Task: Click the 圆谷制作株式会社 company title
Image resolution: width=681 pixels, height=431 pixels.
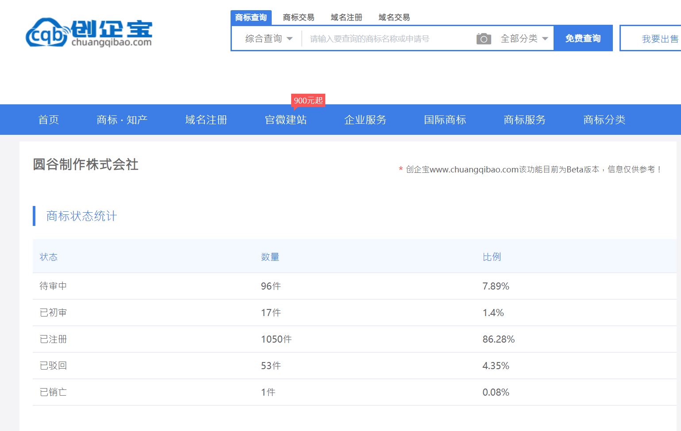Action: click(x=86, y=164)
